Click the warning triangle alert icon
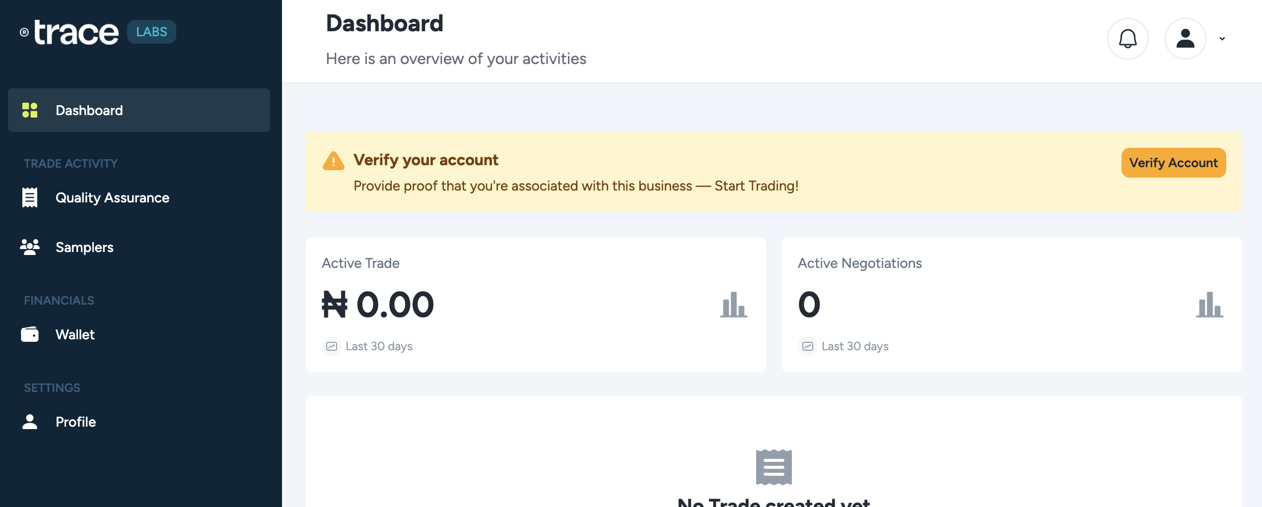The height and width of the screenshot is (507, 1262). click(x=334, y=161)
